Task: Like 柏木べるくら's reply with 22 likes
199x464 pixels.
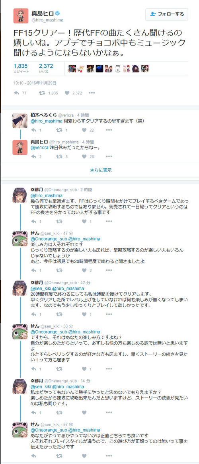Action: 84,130
